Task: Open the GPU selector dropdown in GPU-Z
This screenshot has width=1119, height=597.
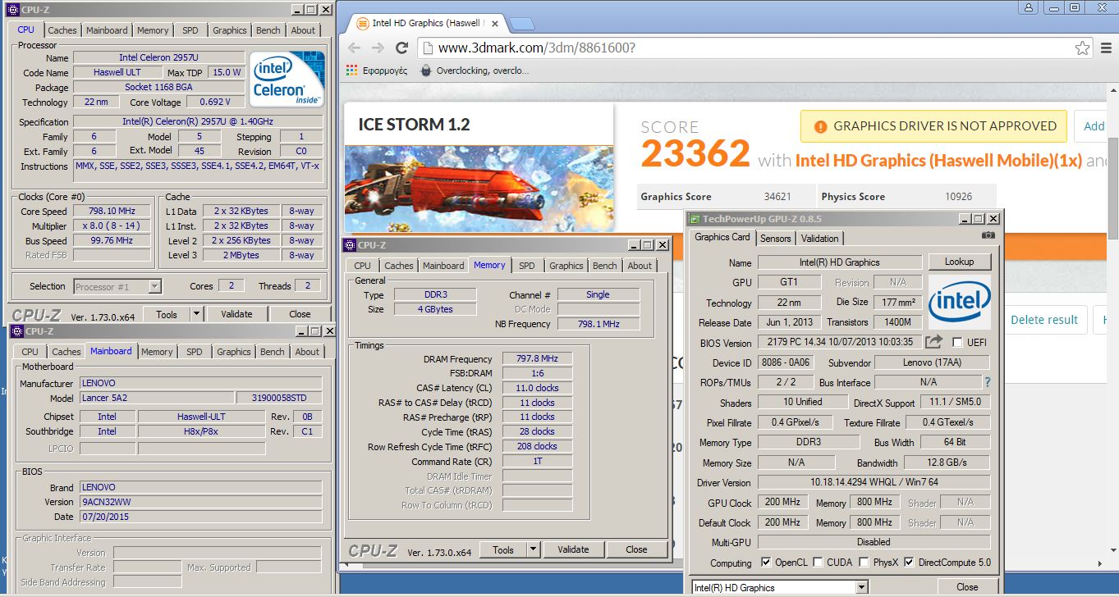Action: 861,587
